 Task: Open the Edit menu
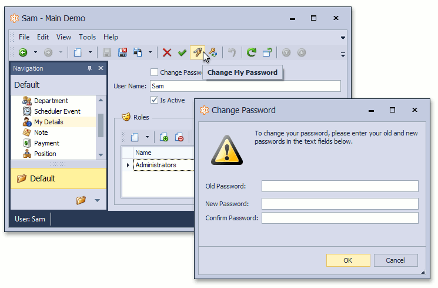point(43,37)
